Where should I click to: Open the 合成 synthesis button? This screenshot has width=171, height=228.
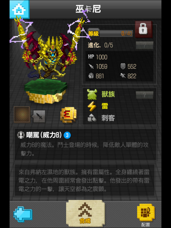click(86, 213)
